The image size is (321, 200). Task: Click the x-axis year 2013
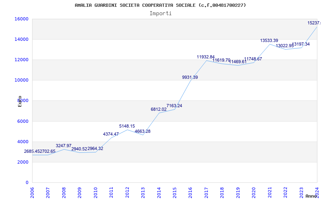coord(143,192)
